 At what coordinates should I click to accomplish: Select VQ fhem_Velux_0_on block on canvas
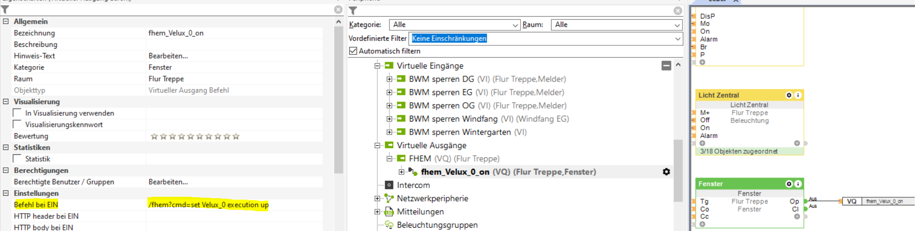[879, 201]
